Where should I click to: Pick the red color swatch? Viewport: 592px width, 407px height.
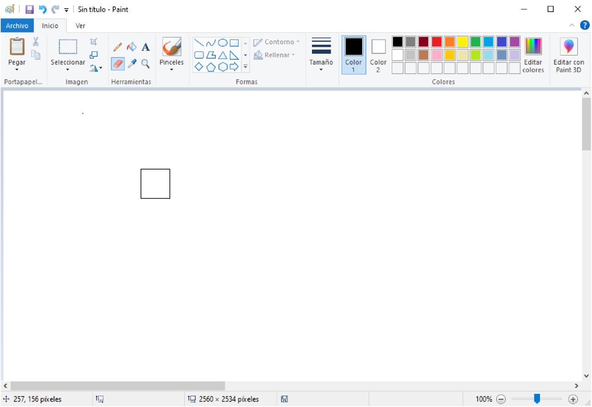436,42
